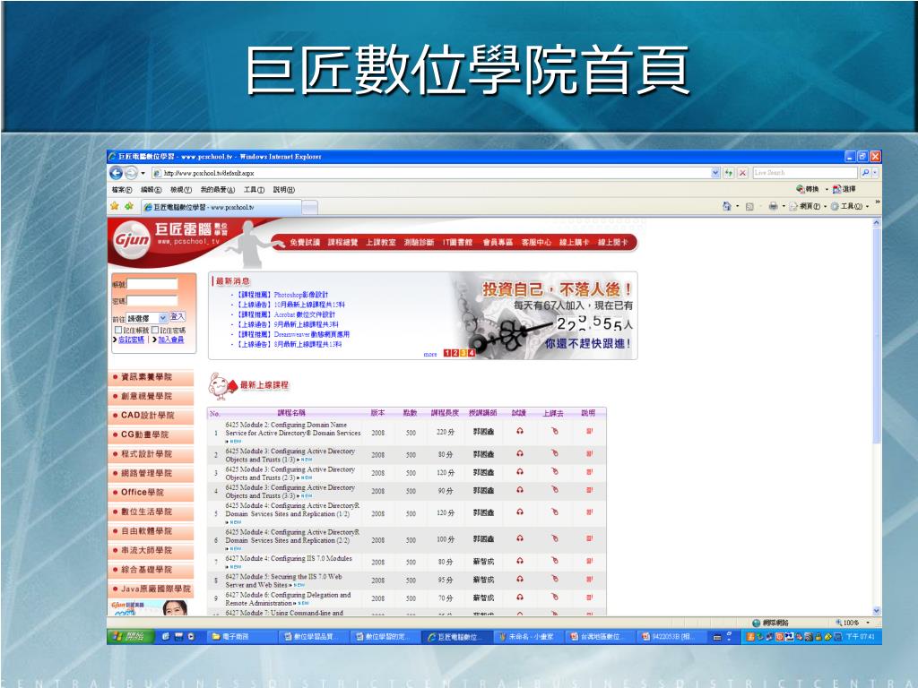Screen dimensions: 918x688
Task: Open the 檢視(V) View menu
Action: click(181, 190)
